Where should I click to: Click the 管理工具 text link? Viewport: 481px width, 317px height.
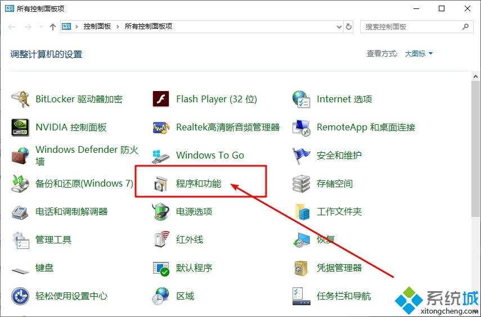pyautogui.click(x=53, y=240)
